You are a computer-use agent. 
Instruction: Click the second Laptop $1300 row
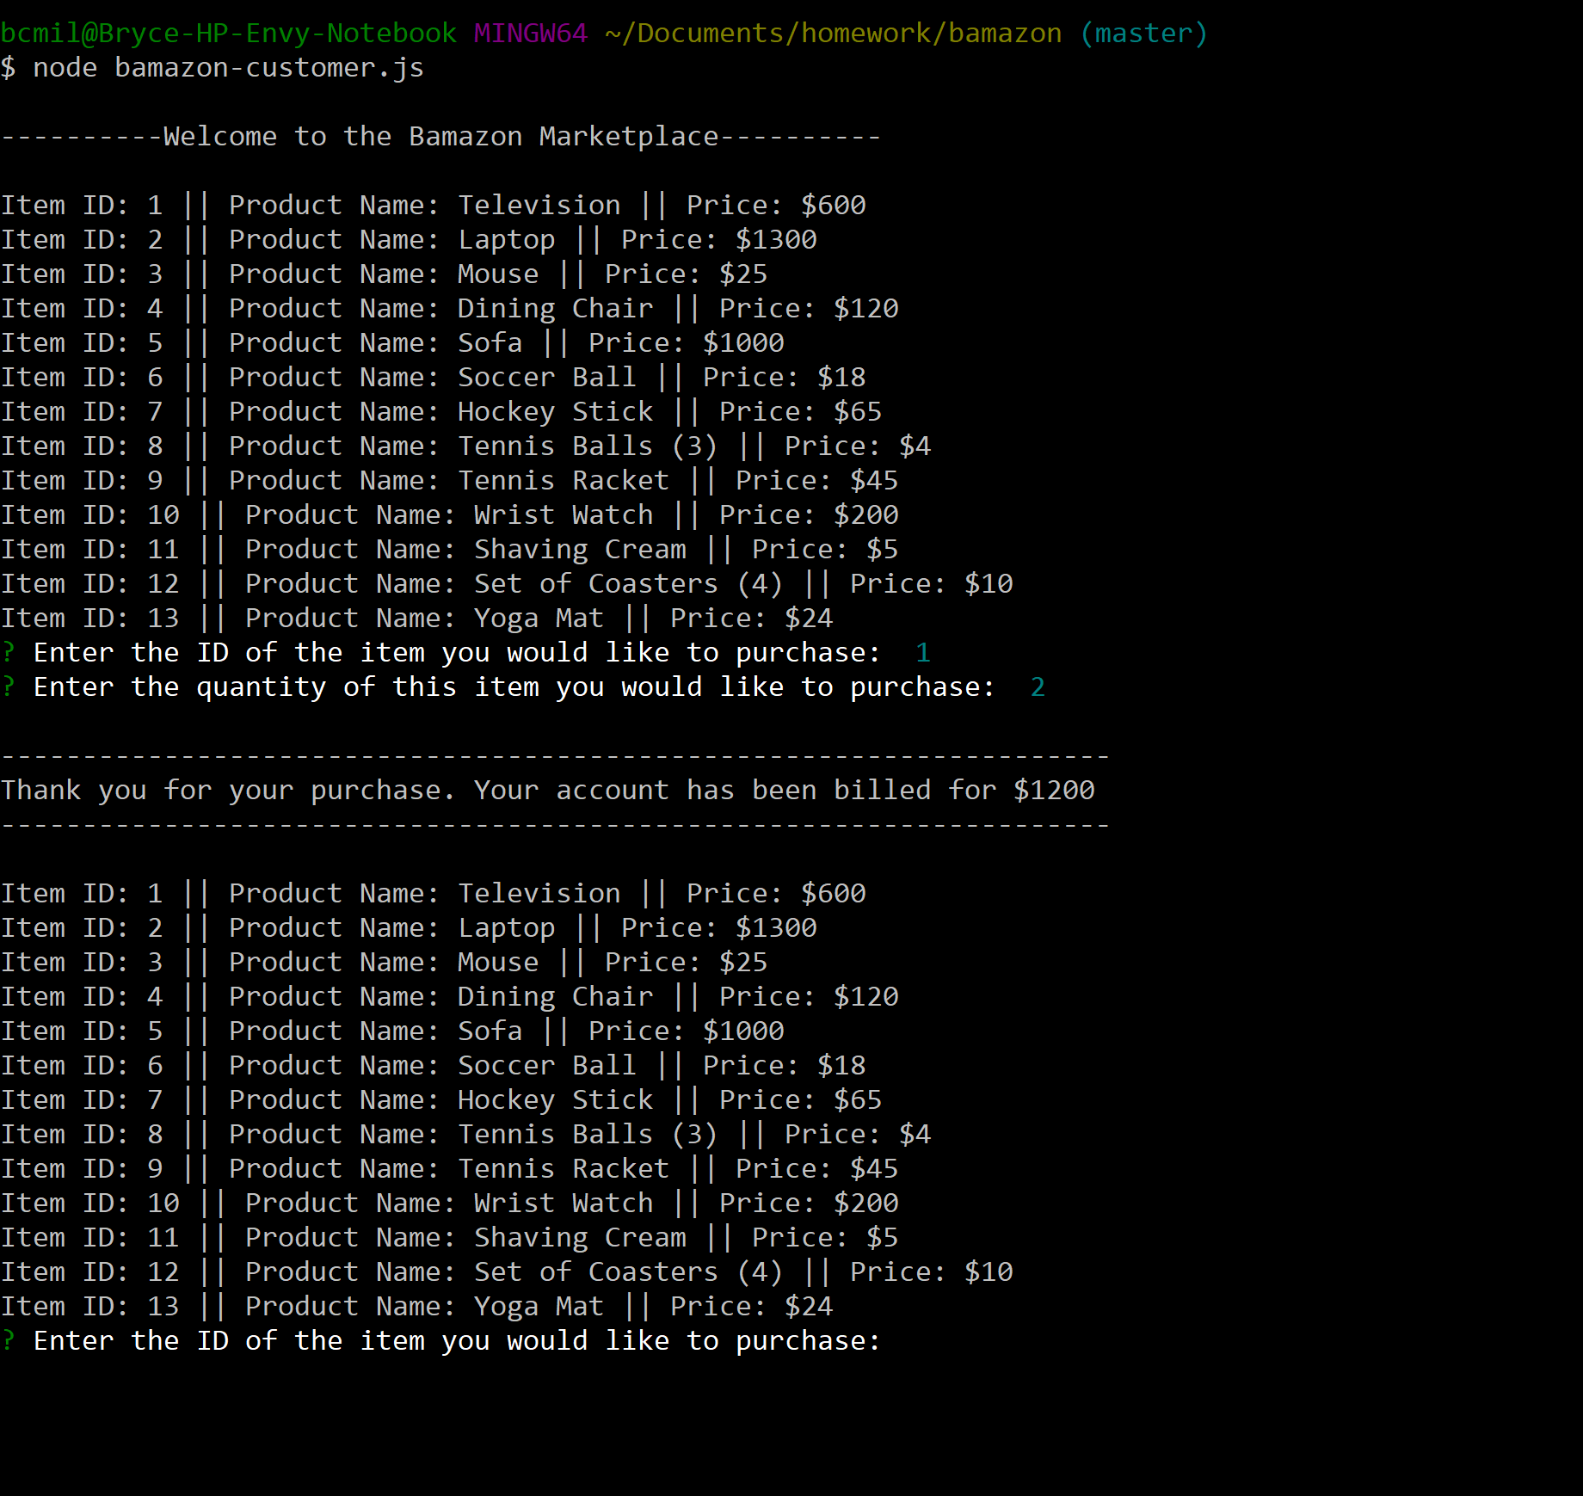[x=409, y=928]
